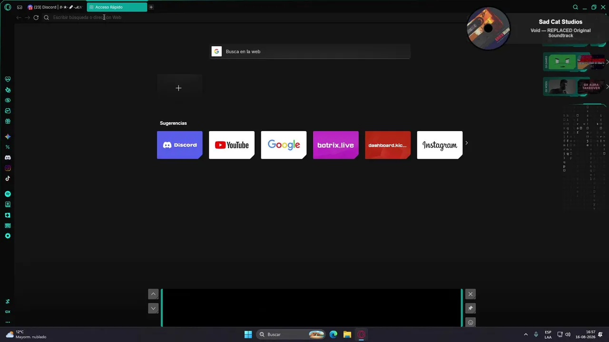Open GX Corner controller icon beside Opera logo
The width and height of the screenshot is (609, 342).
pyautogui.click(x=20, y=7)
